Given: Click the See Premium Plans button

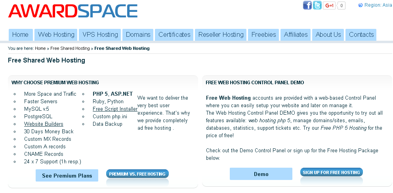Looking at the screenshot, I should pyautogui.click(x=67, y=176).
